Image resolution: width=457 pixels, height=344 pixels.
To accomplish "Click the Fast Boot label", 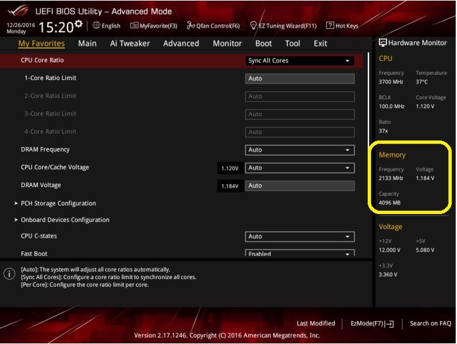I will [x=33, y=253].
